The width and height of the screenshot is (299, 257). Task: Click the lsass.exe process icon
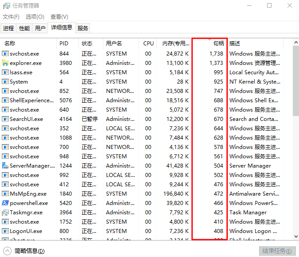5,72
